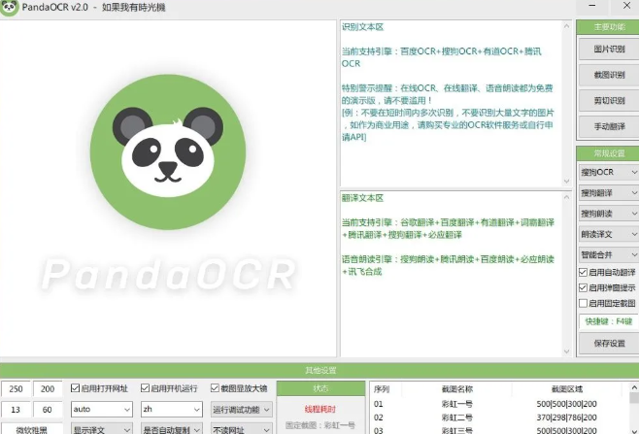Click the input field containing 60
Viewport: 639px width, 434px height.
(x=48, y=410)
